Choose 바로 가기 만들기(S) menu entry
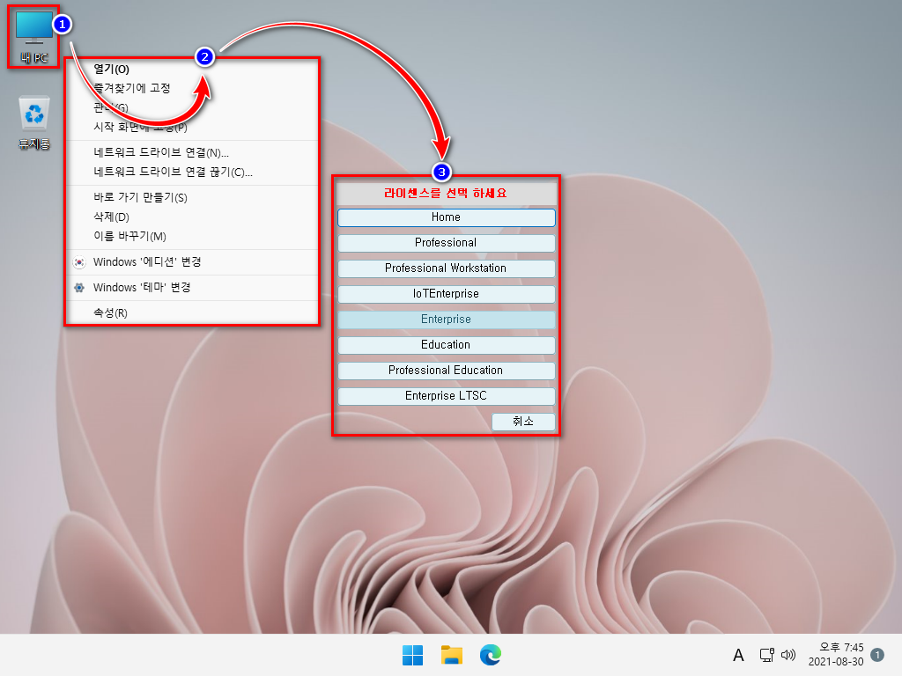The height and width of the screenshot is (676, 902). coord(192,197)
